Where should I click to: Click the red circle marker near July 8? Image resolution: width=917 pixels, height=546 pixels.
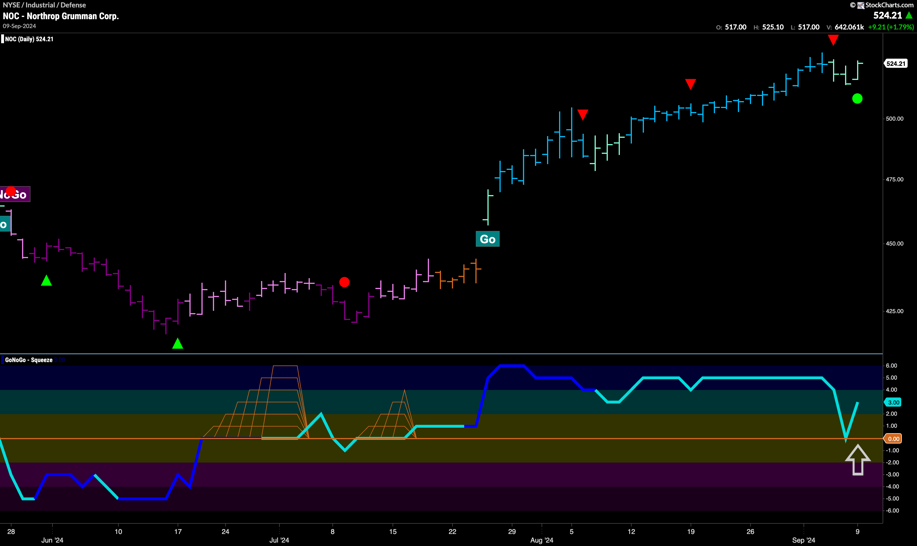click(x=344, y=282)
